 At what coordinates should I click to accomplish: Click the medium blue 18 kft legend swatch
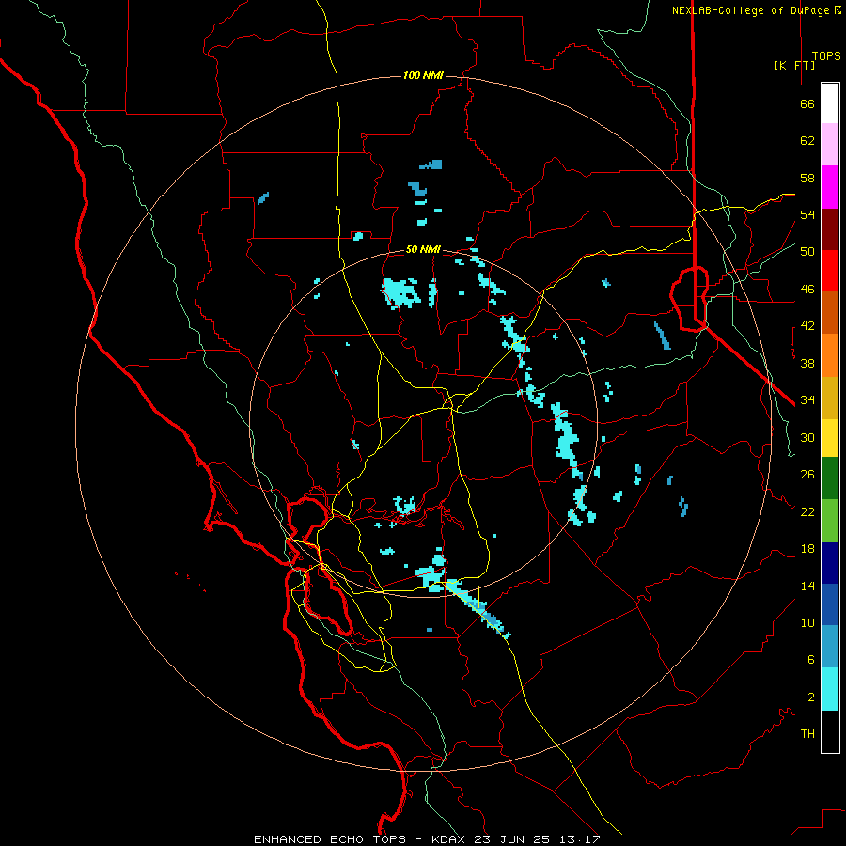(830, 604)
